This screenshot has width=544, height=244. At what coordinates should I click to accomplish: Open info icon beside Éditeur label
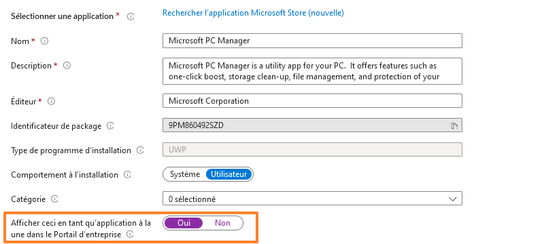[52, 101]
